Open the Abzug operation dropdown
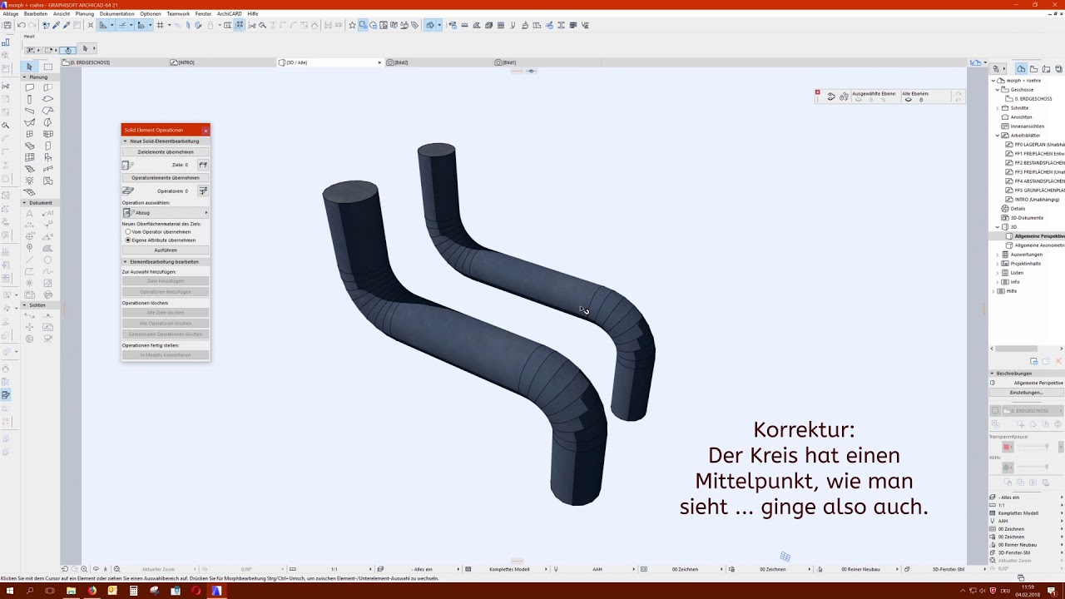1065x599 pixels. tap(166, 213)
